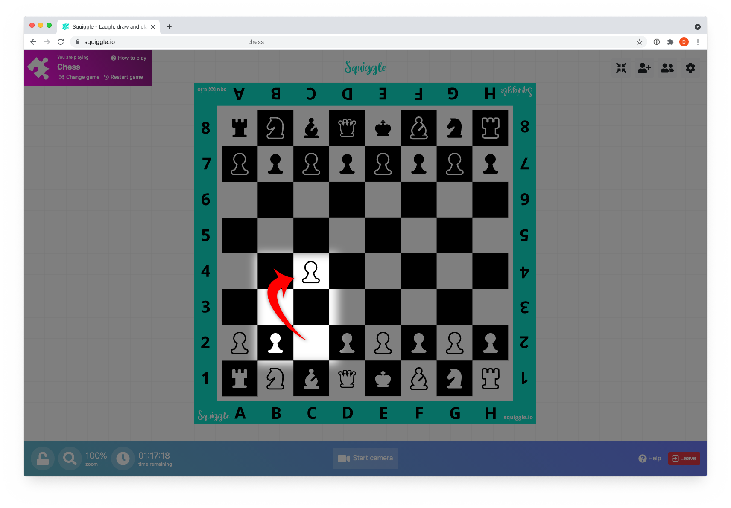The image size is (731, 508).
Task: Select the black pawn on H7
Action: click(491, 164)
